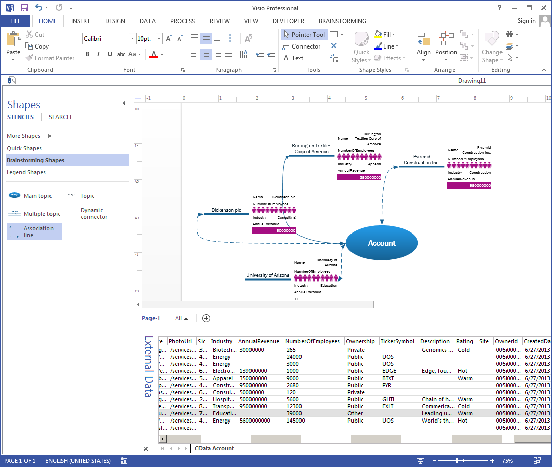Open the Calibri font name dropdown

[133, 39]
